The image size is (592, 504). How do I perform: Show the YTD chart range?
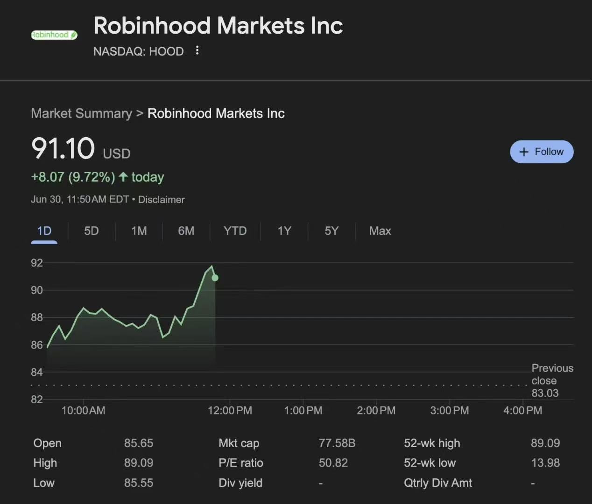pyautogui.click(x=235, y=231)
